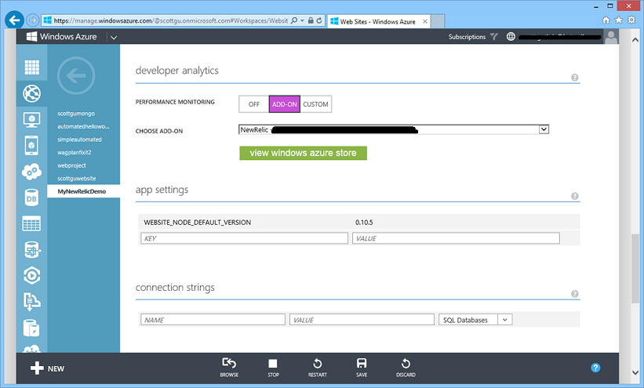Image resolution: width=644 pixels, height=388 pixels.
Task: Click app settings VALUE field
Action: (x=456, y=238)
